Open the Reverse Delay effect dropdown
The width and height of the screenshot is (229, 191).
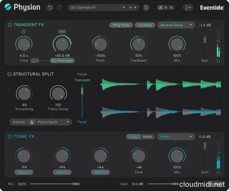176,25
